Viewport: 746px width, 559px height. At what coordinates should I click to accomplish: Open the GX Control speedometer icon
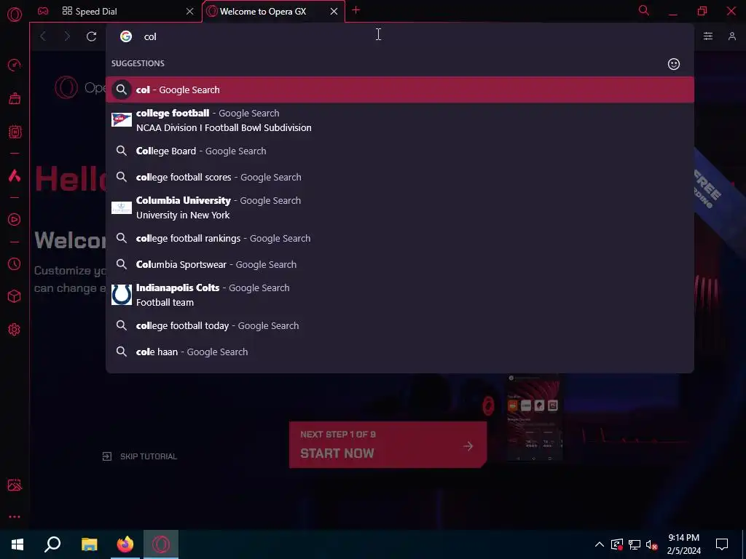click(15, 65)
